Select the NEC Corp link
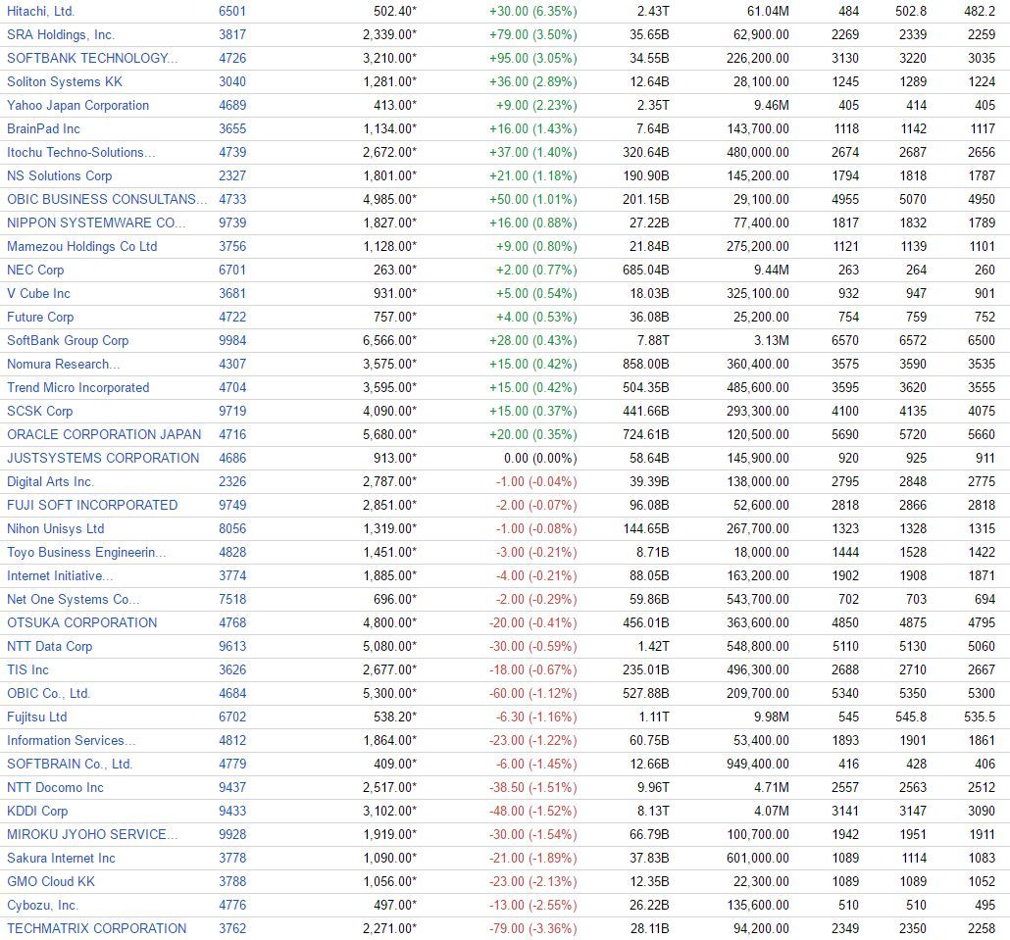Viewport: 1010px width, 940px height. pyautogui.click(x=35, y=270)
